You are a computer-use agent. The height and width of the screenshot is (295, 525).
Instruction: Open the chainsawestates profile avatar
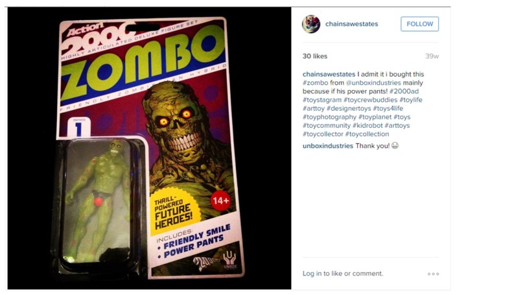pyautogui.click(x=311, y=24)
